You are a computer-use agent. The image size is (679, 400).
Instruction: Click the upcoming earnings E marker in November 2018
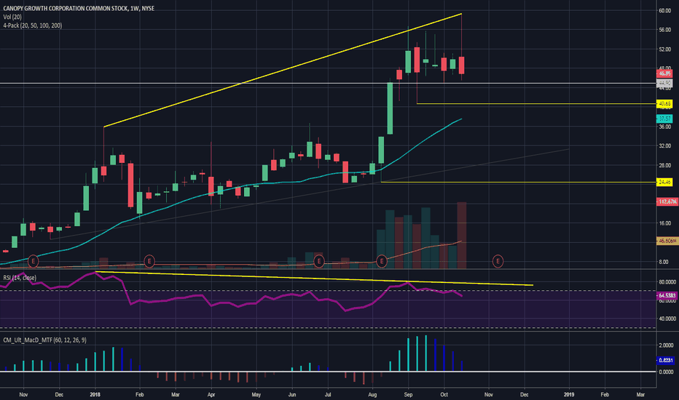click(x=498, y=261)
